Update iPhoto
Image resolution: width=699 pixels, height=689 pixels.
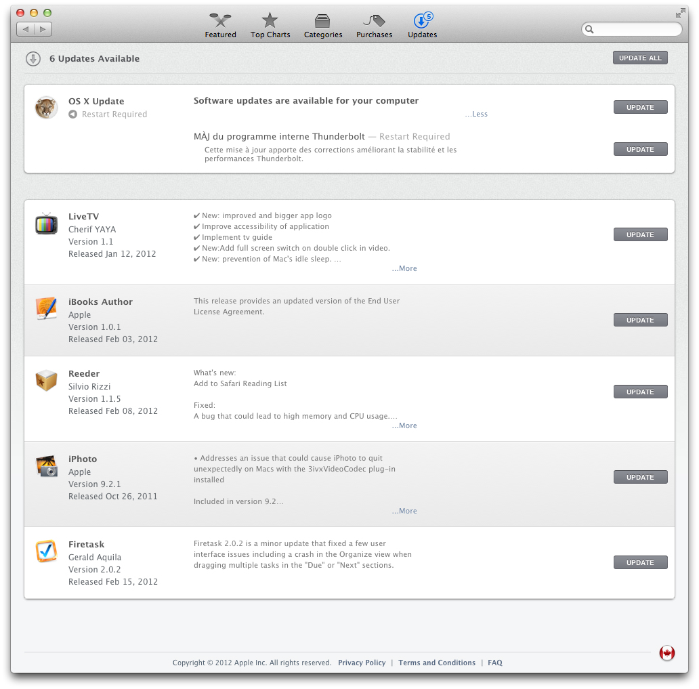click(x=640, y=477)
